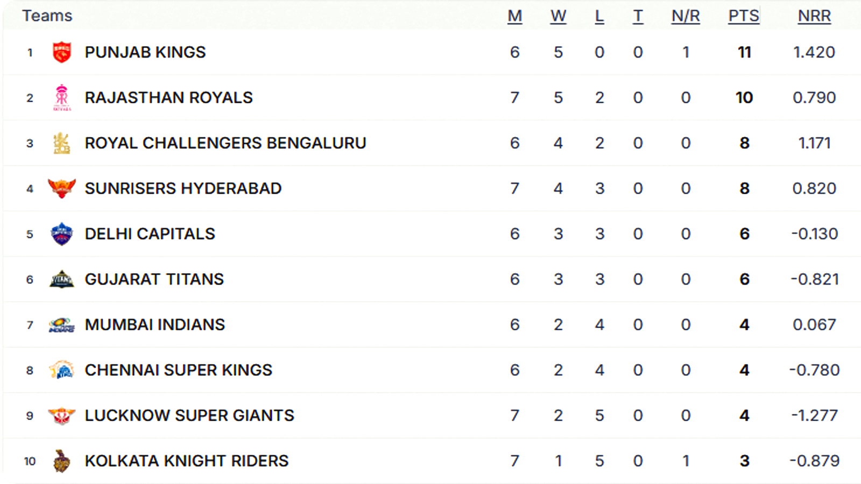Click the Delhi Capitals team logo
The image size is (861, 484).
point(62,234)
